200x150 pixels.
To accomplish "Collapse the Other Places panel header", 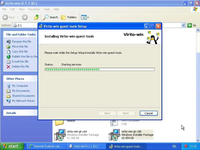I will click(x=20, y=79).
